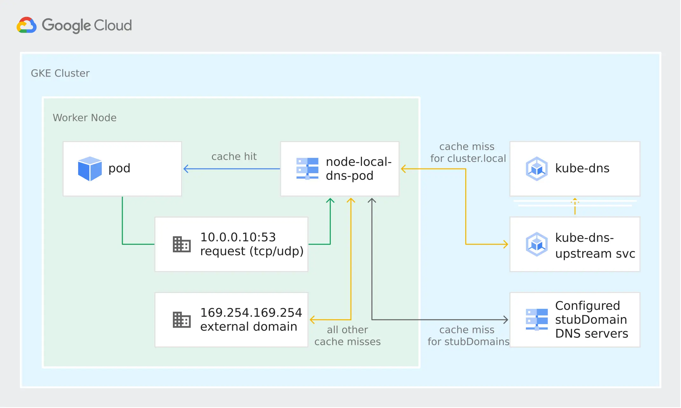The height and width of the screenshot is (408, 681).
Task: Click the building icon beside 169.254.169.254 external domain
Action: [181, 320]
